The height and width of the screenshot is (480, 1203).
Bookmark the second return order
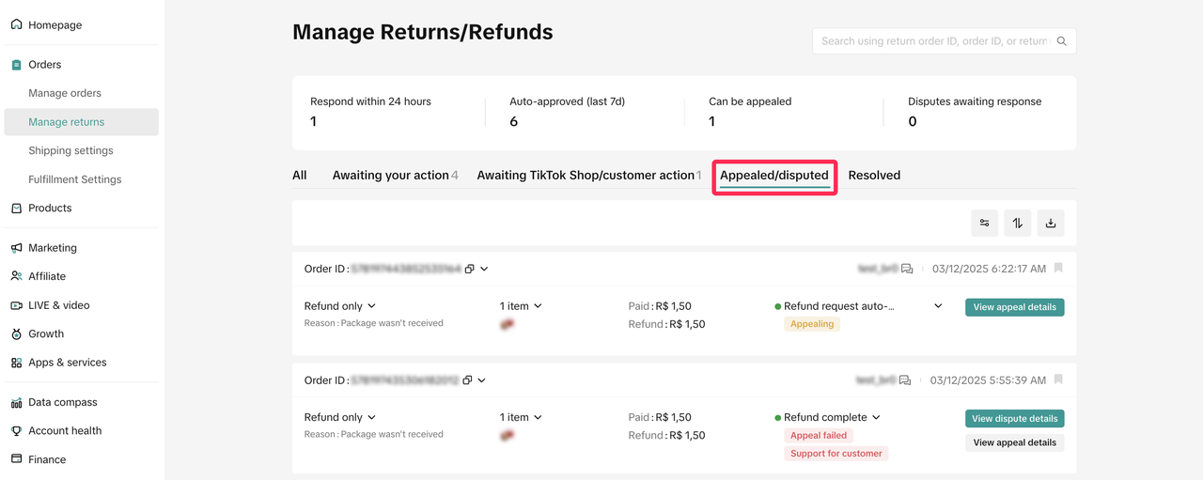1058,380
